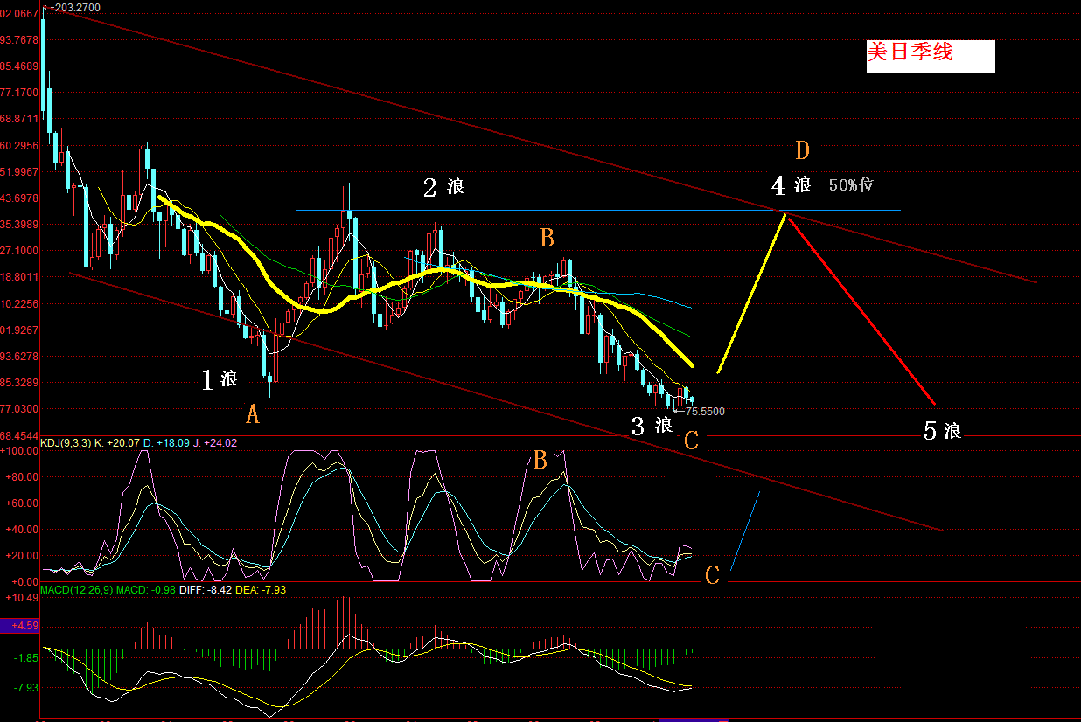
Task: Click the 43.6978 price axis label
Action: [x=19, y=198]
